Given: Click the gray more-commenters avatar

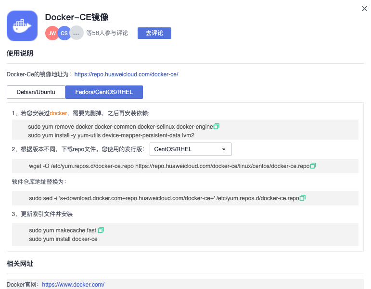Looking at the screenshot, I should coord(77,33).
